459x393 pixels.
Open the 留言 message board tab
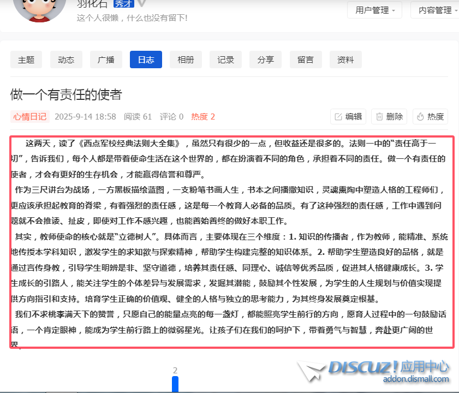[x=306, y=59]
